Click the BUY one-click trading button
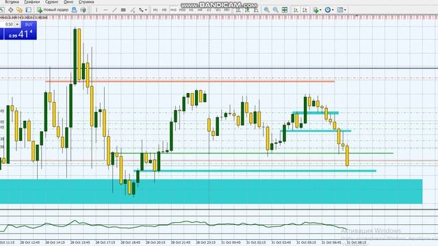This screenshot has width=438, height=246. (x=29, y=25)
